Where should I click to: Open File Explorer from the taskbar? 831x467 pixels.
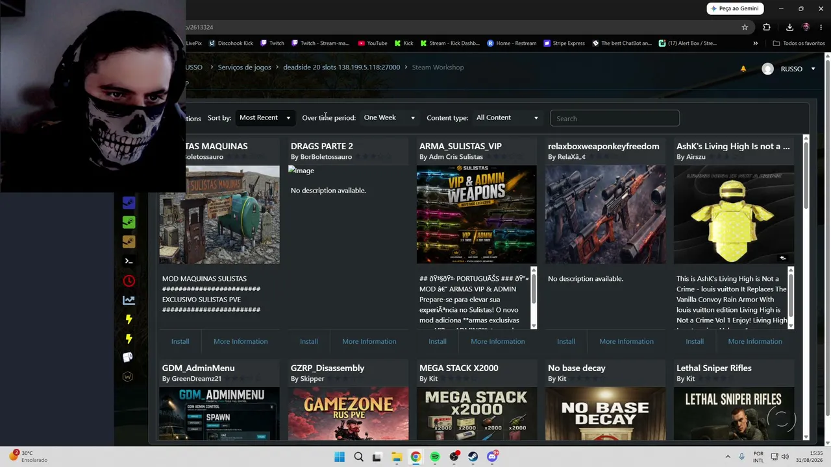click(x=397, y=457)
